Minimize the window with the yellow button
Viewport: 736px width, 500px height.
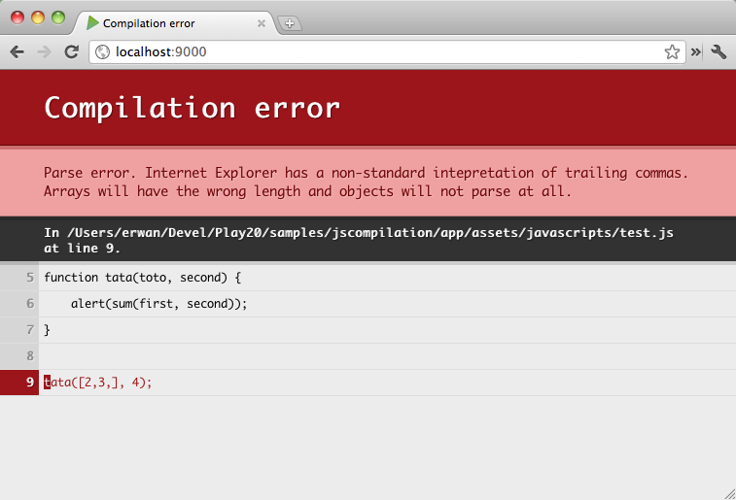(38, 17)
